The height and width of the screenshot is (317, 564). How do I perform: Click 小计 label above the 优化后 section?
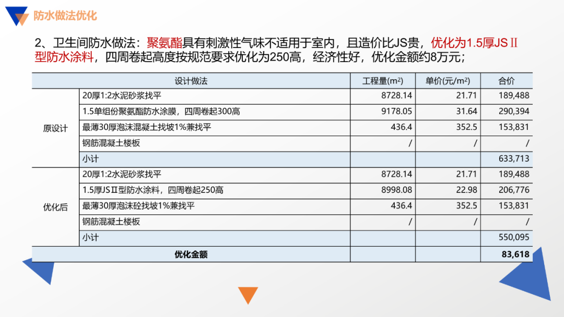(90, 159)
